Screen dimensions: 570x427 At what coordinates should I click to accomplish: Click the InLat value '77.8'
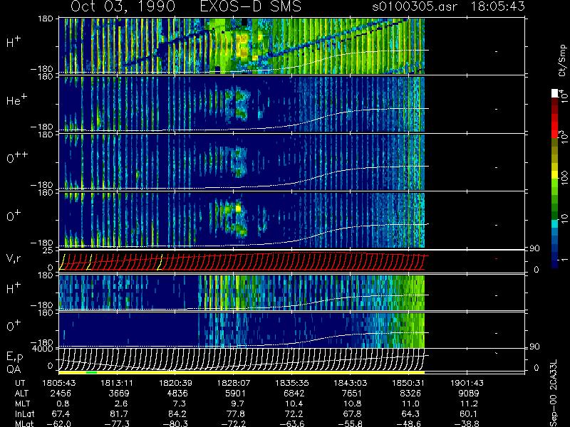pyautogui.click(x=236, y=413)
